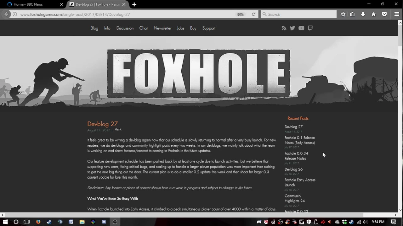Open the downloads arrow icon

click(x=363, y=14)
